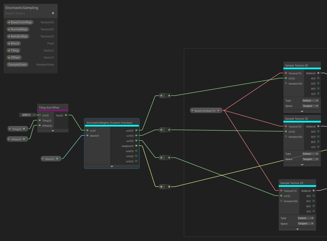
Task: Open the Space dropdown on the top Sample Texture 2D
Action: coord(310,106)
